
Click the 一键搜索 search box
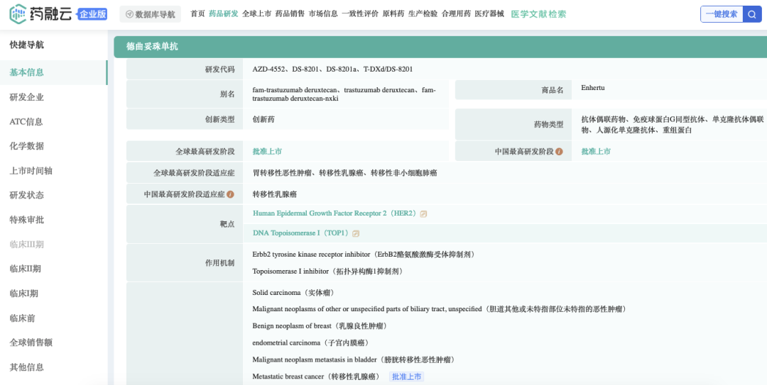[722, 14]
